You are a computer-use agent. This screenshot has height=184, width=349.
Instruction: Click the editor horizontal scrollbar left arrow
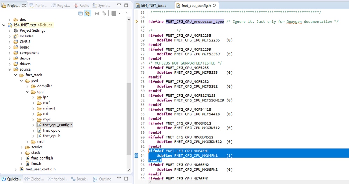pos(150,182)
